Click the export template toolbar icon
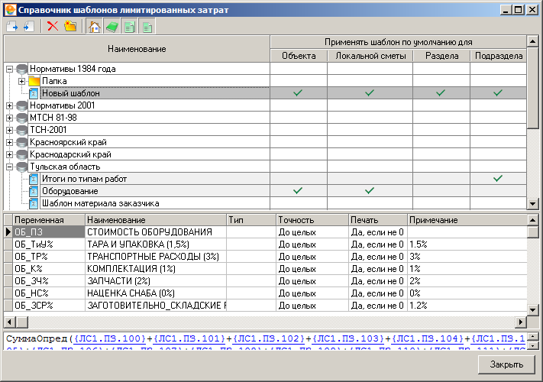543x382 pixels. click(11, 26)
